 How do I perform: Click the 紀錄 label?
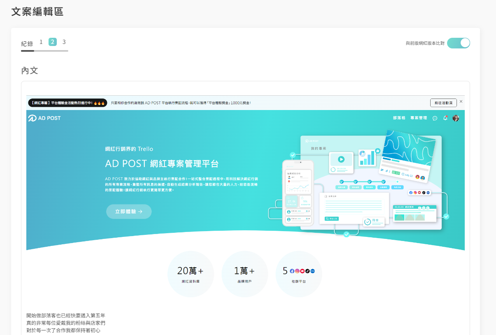pos(27,44)
